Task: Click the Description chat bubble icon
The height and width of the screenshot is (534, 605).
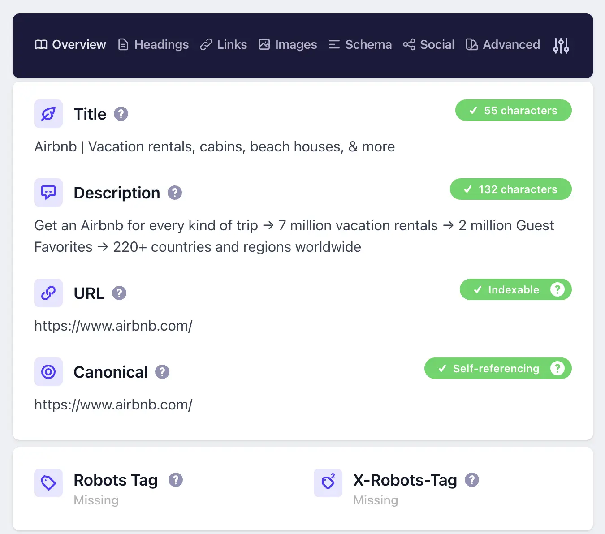Action: pyautogui.click(x=48, y=193)
